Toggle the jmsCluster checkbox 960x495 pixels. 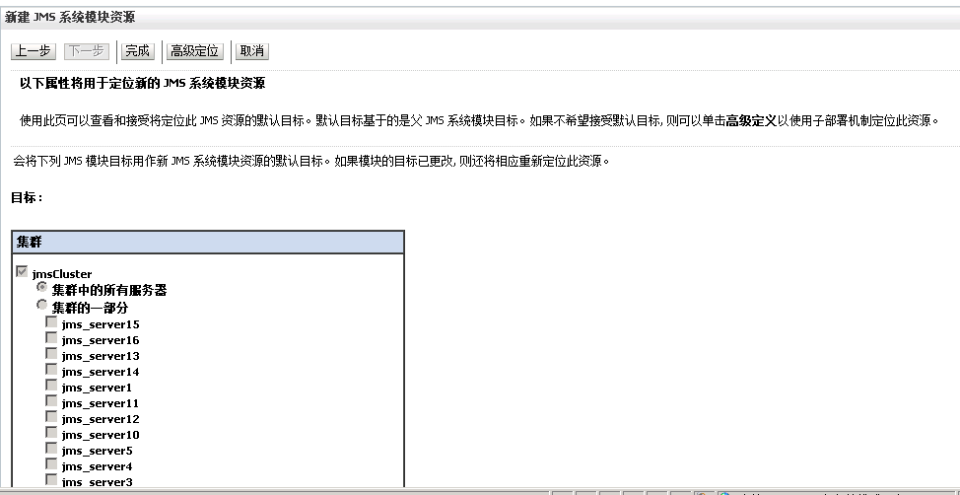(x=22, y=271)
